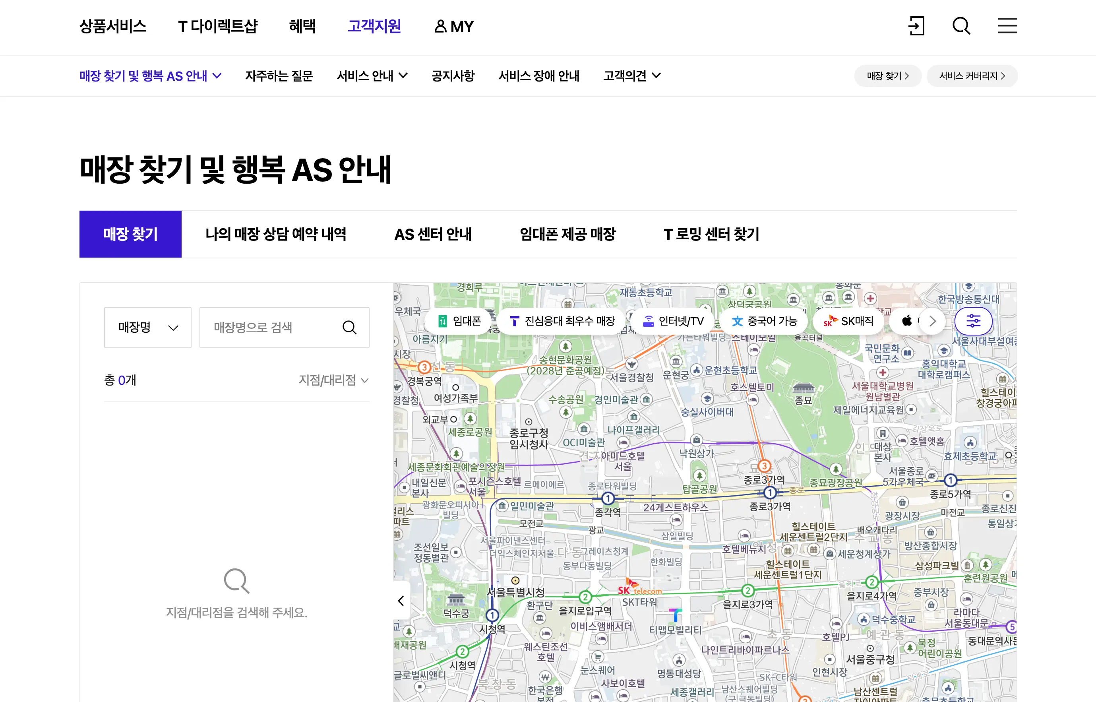The image size is (1096, 702).
Task: Open the 지점/대리점 sort dropdown
Action: [x=333, y=380]
